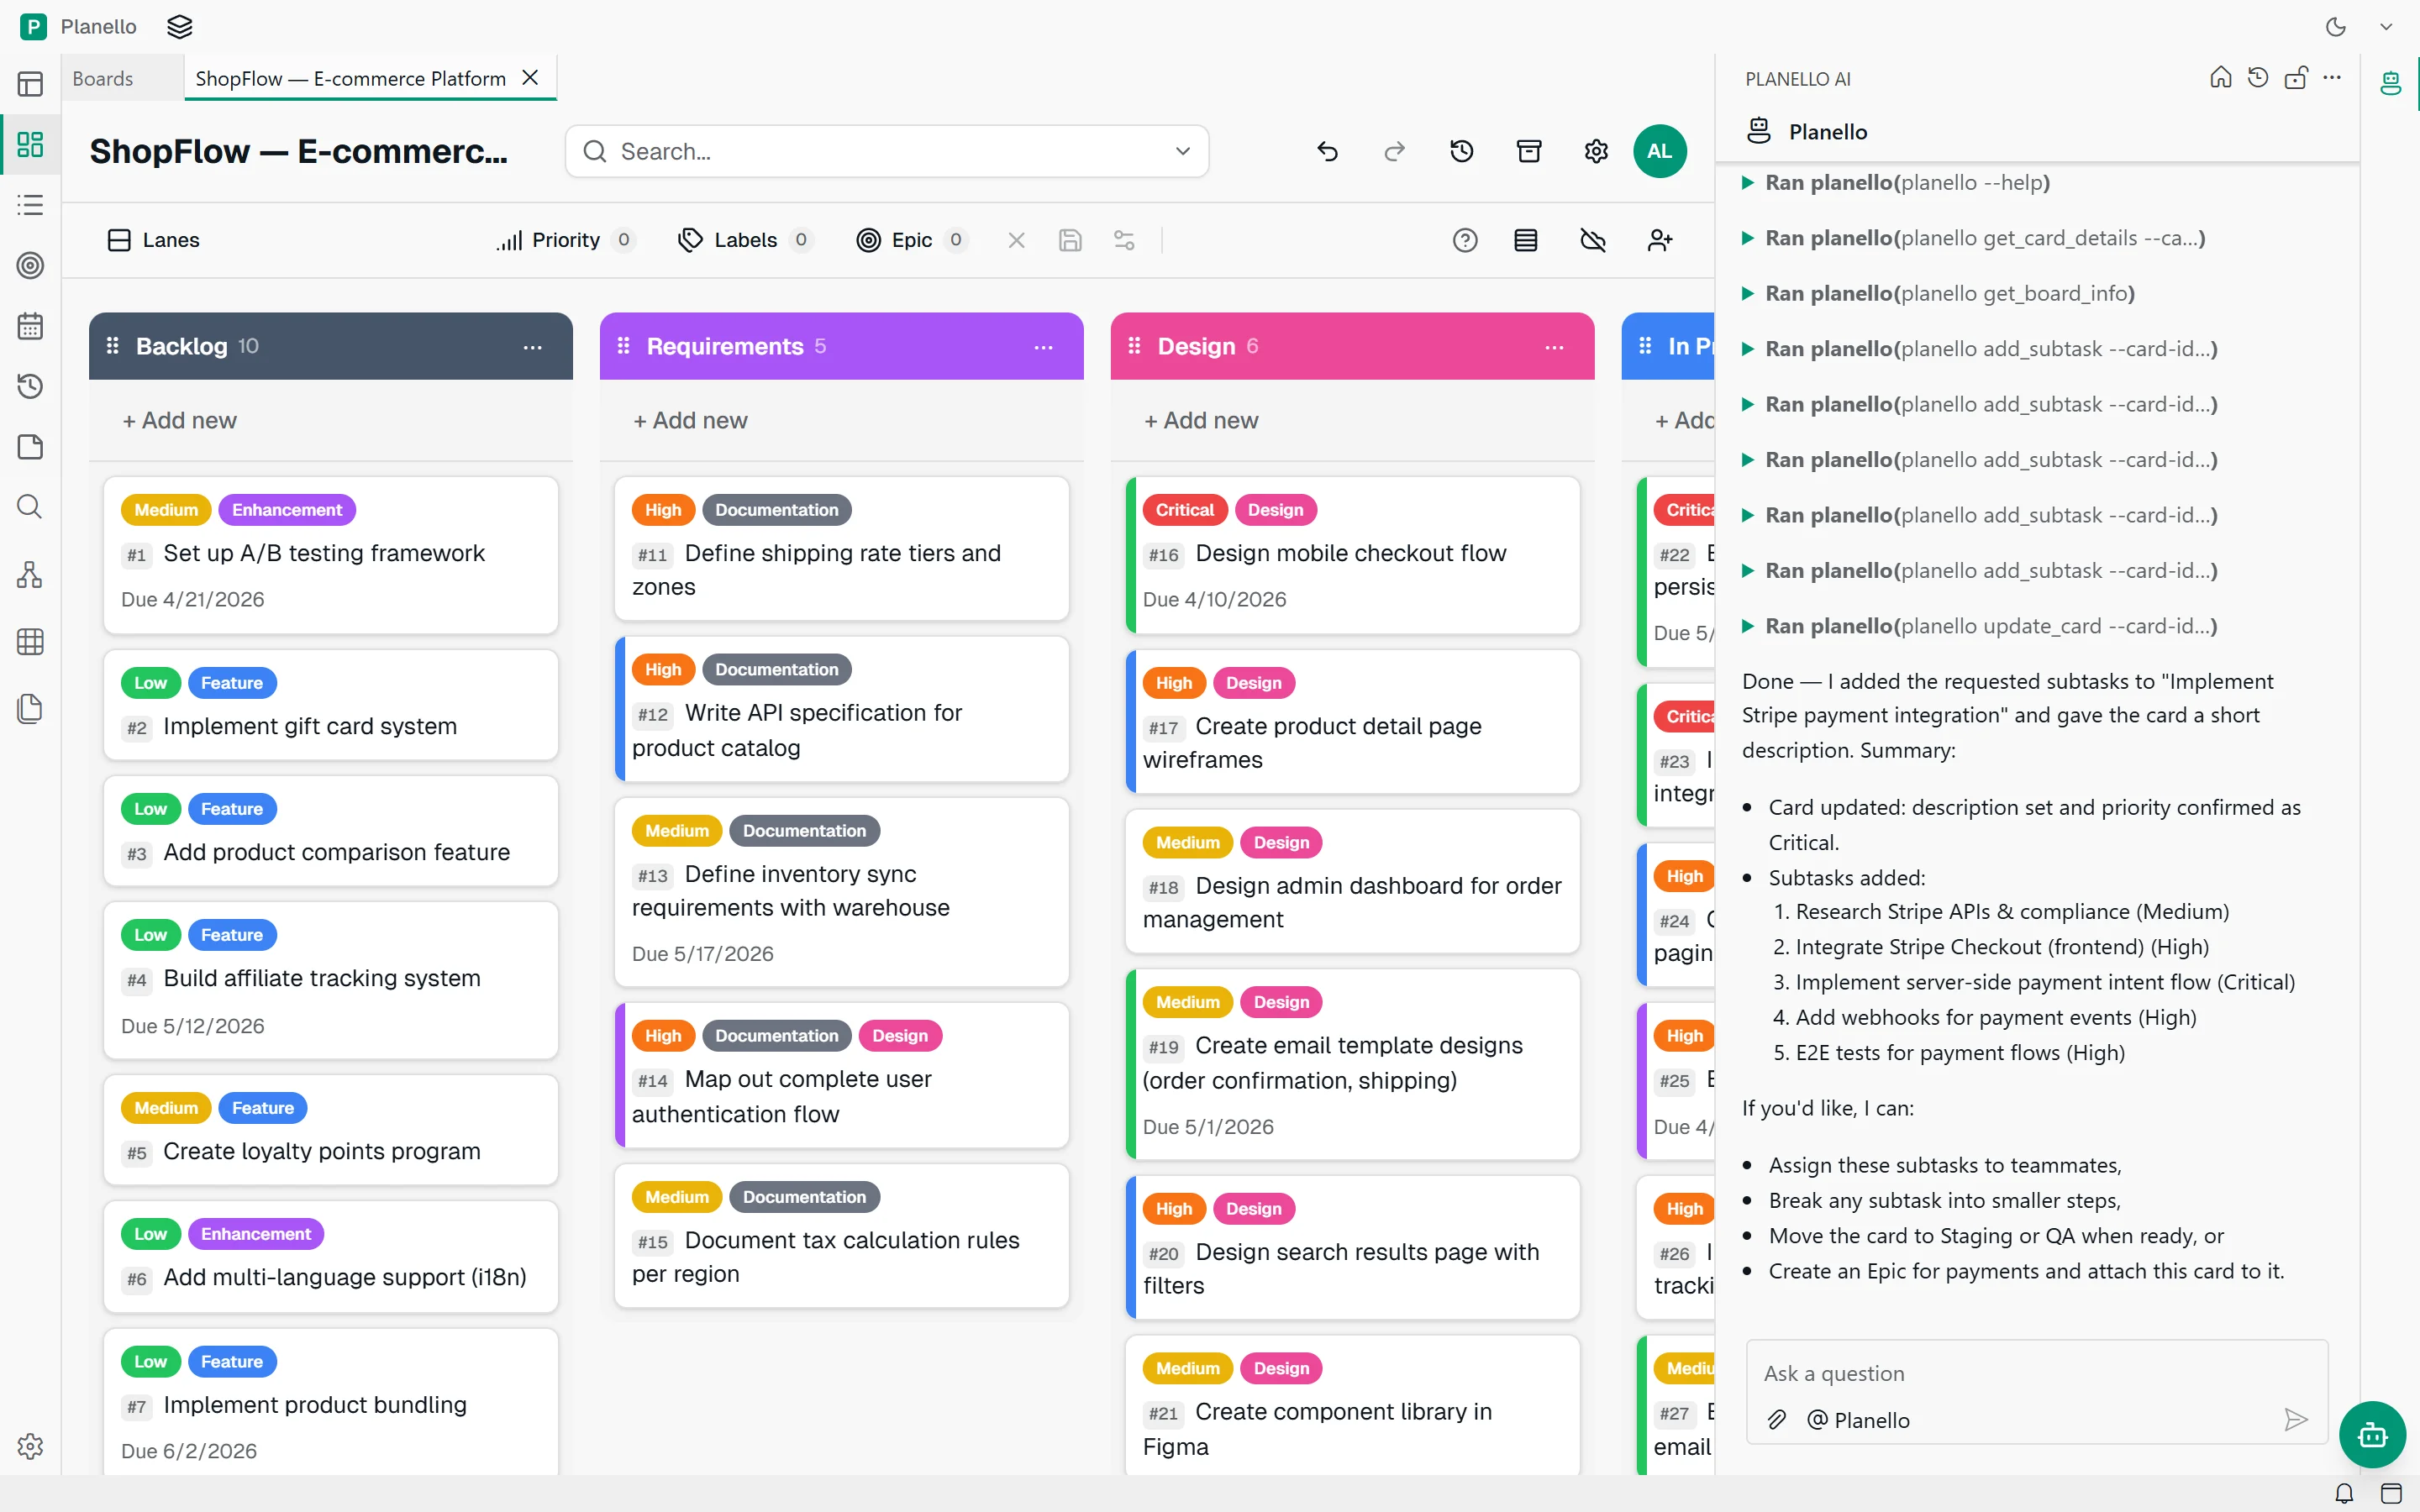Toggle the hidden cards eye-slash icon
Image resolution: width=2420 pixels, height=1512 pixels.
pos(1593,240)
